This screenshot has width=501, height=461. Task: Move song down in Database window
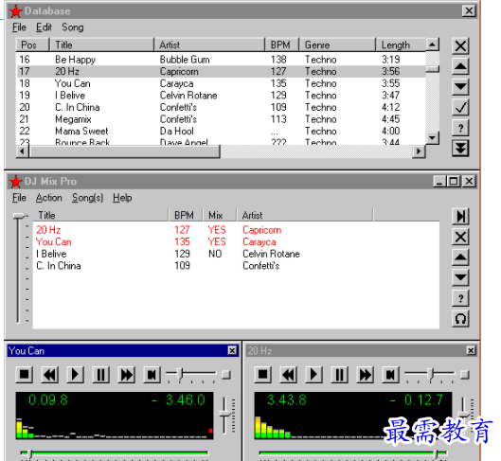460,87
